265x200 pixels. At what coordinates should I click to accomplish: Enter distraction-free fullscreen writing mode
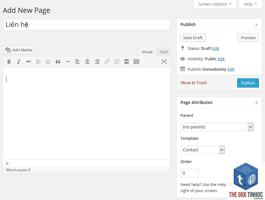tap(164, 61)
